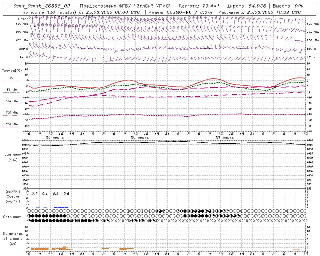Click the Рассчитано: 25.03.2025 10:39 UTC text
This screenshot has height=256, width=320.
coord(259,12)
